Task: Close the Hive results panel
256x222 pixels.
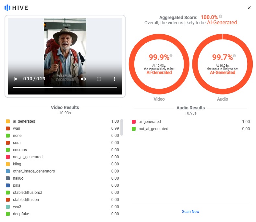Action: tap(249, 8)
